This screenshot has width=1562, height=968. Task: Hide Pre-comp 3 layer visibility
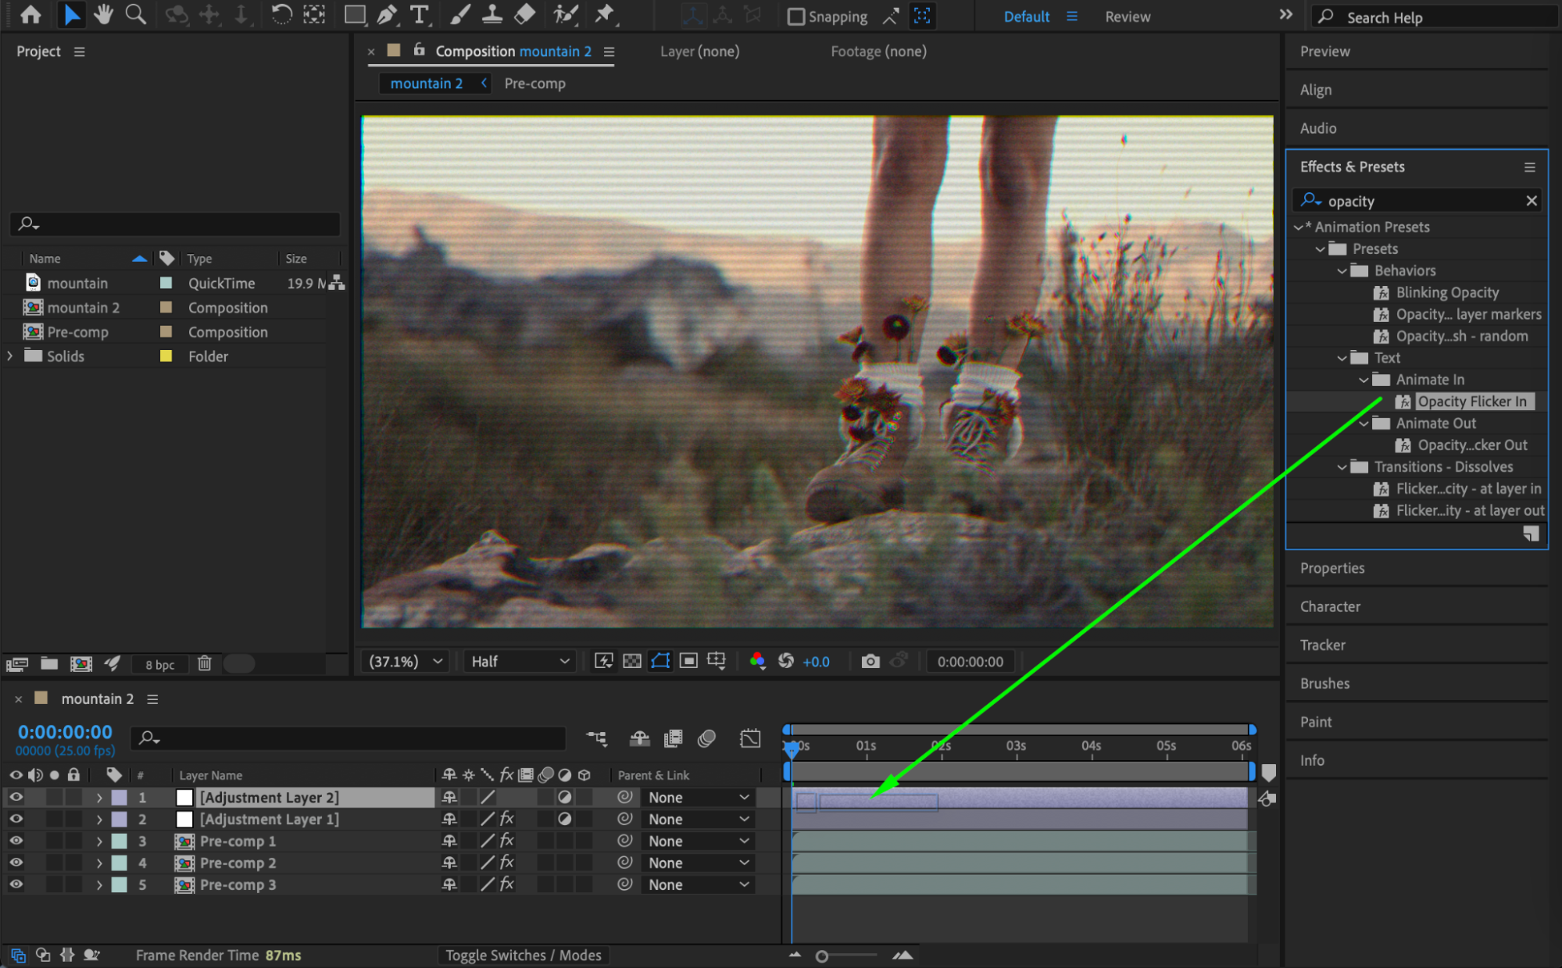tap(16, 884)
